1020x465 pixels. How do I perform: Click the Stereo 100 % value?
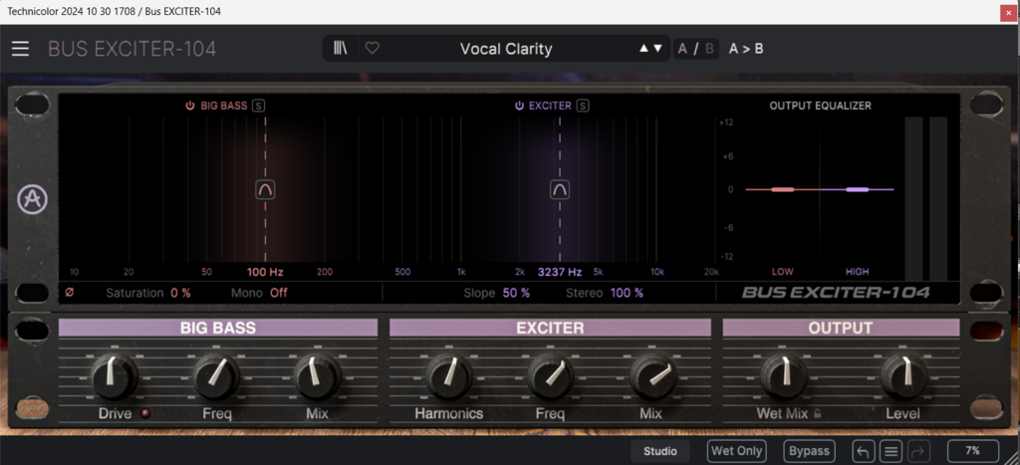coord(627,293)
